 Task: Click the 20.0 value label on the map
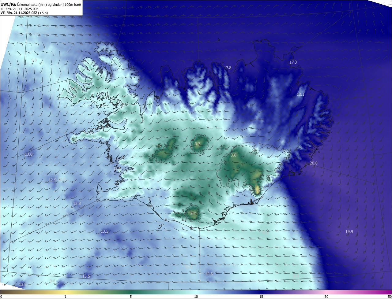[x=314, y=163]
